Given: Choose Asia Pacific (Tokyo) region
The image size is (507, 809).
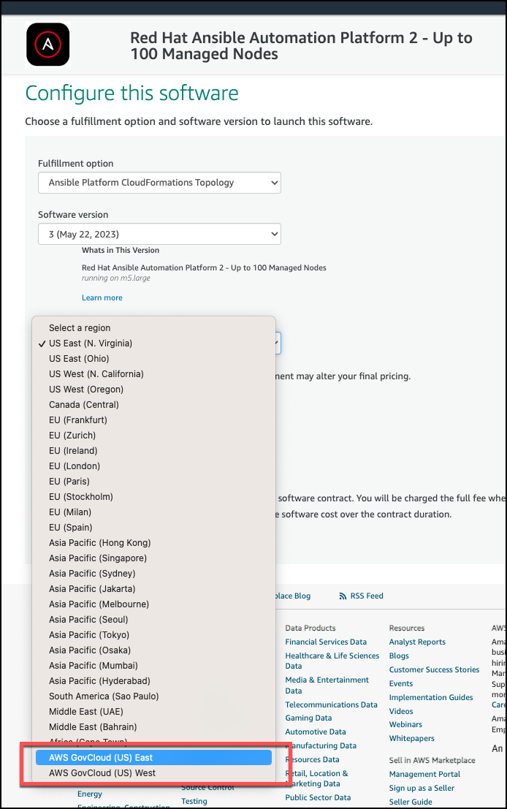Looking at the screenshot, I should click(153, 635).
